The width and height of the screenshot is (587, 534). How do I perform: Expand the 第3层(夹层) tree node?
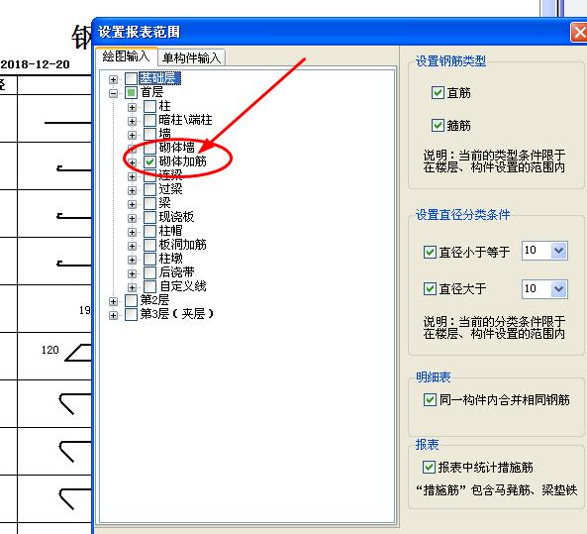113,315
